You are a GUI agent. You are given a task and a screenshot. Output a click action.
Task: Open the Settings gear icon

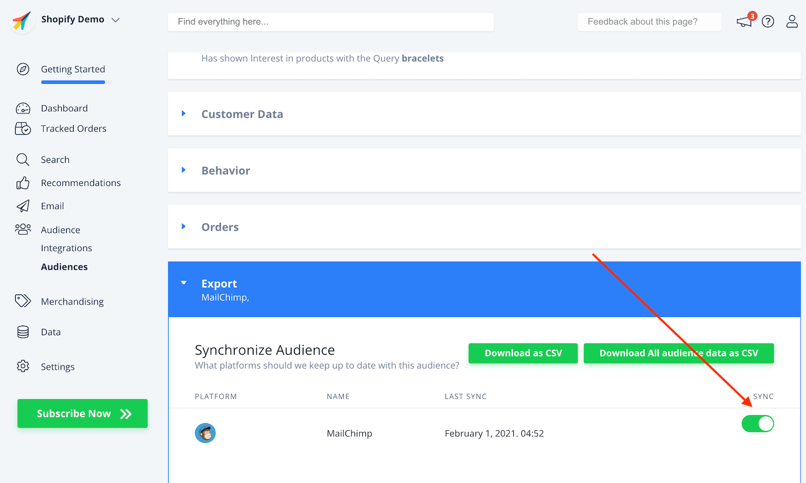pos(23,366)
